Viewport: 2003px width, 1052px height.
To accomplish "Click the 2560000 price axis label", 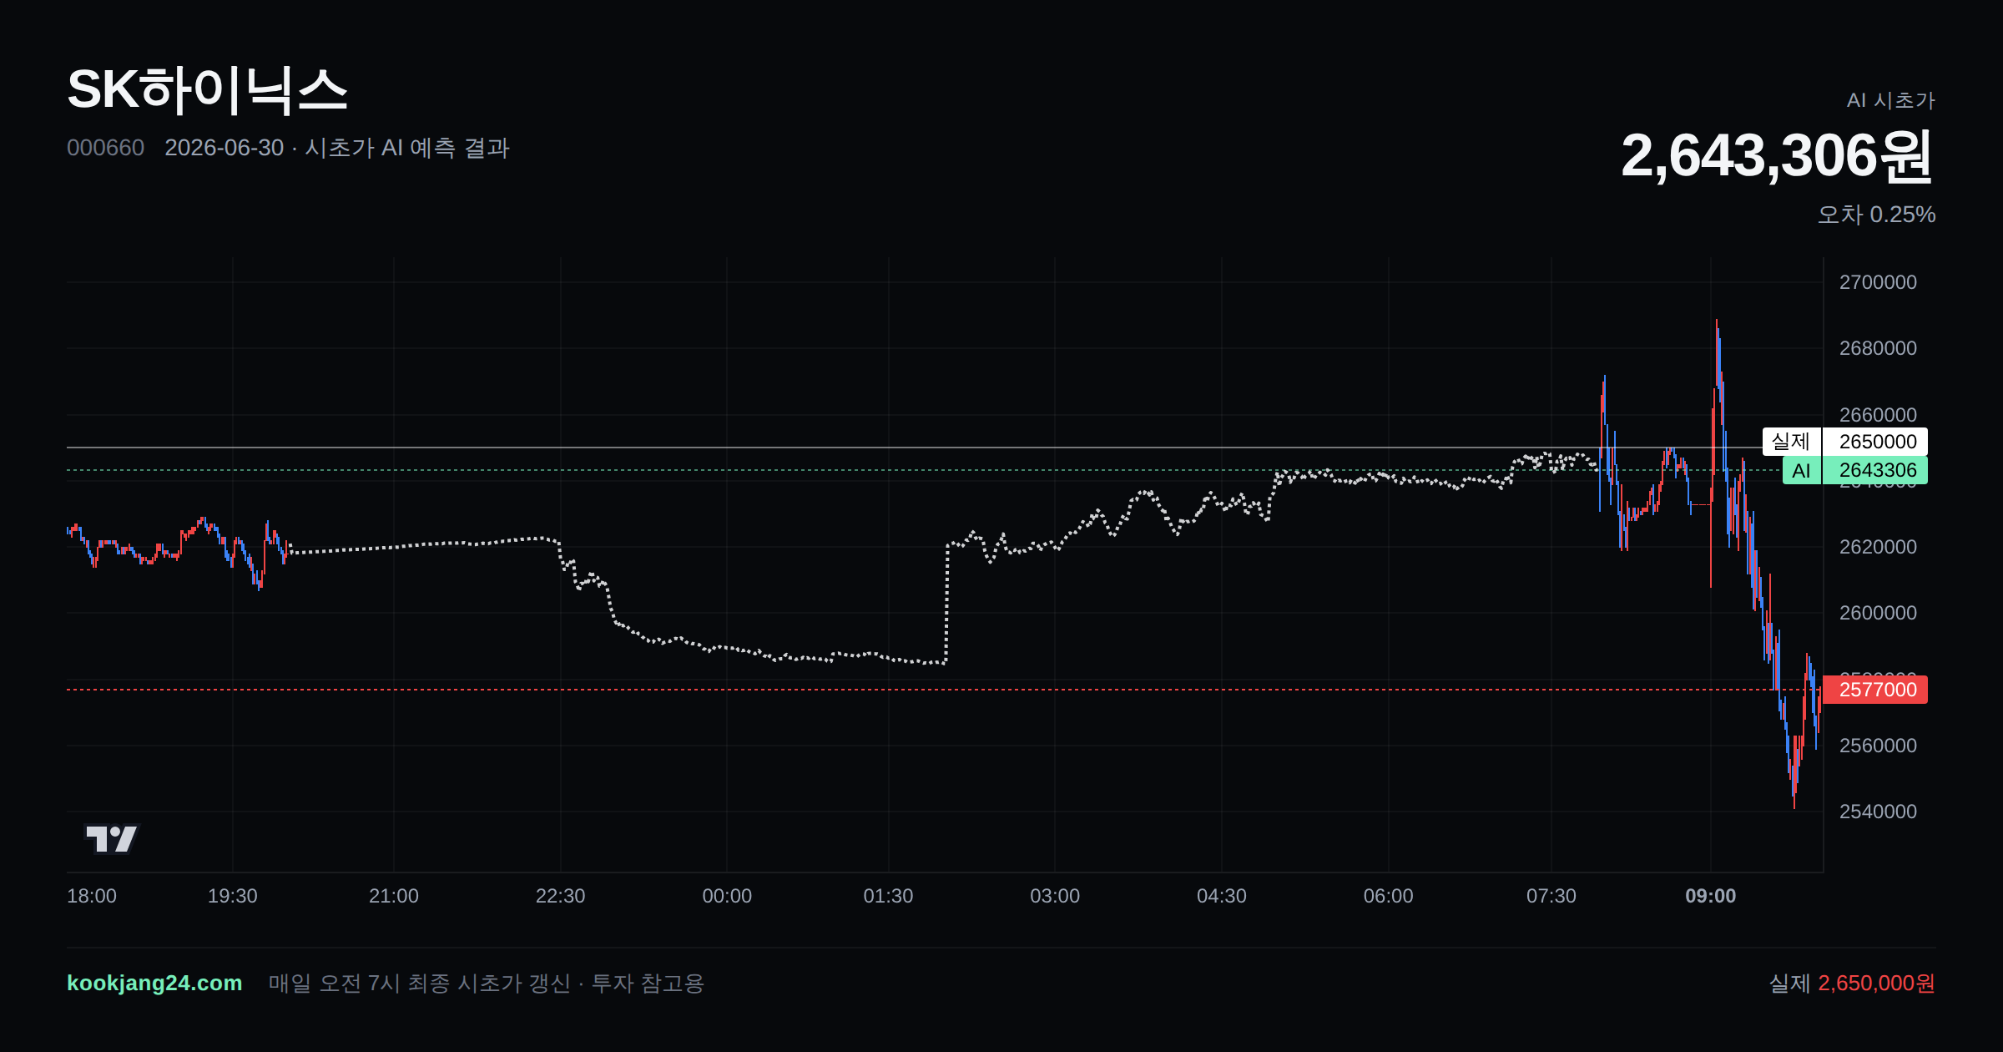I will pos(1878,746).
